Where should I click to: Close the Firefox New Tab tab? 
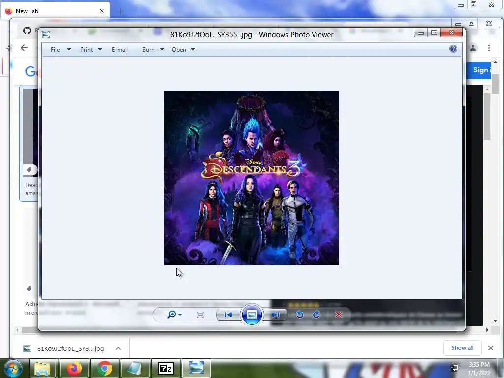click(102, 11)
